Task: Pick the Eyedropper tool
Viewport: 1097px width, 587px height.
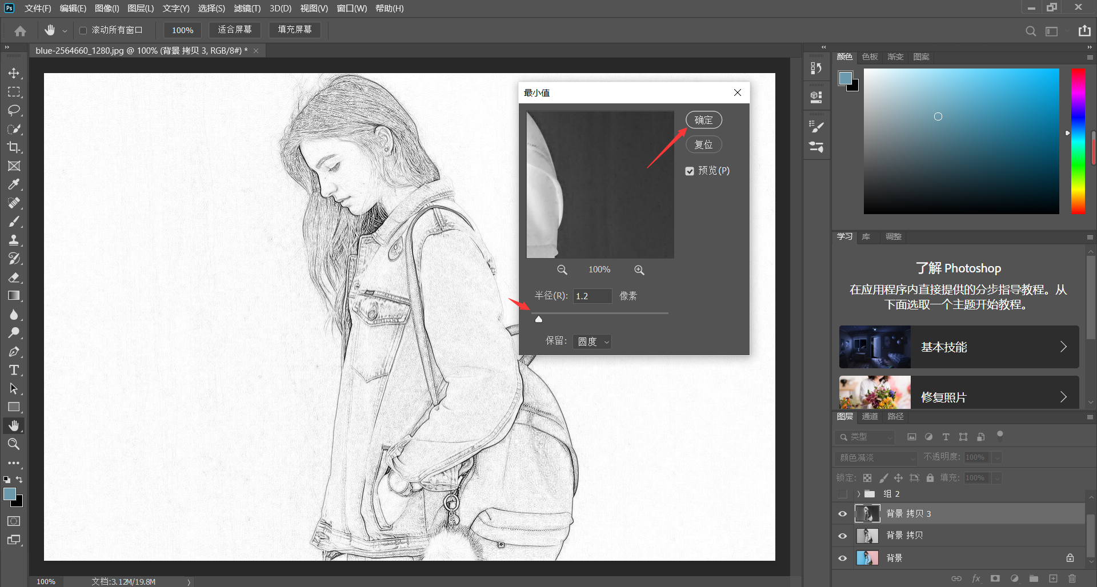Action: (x=14, y=184)
